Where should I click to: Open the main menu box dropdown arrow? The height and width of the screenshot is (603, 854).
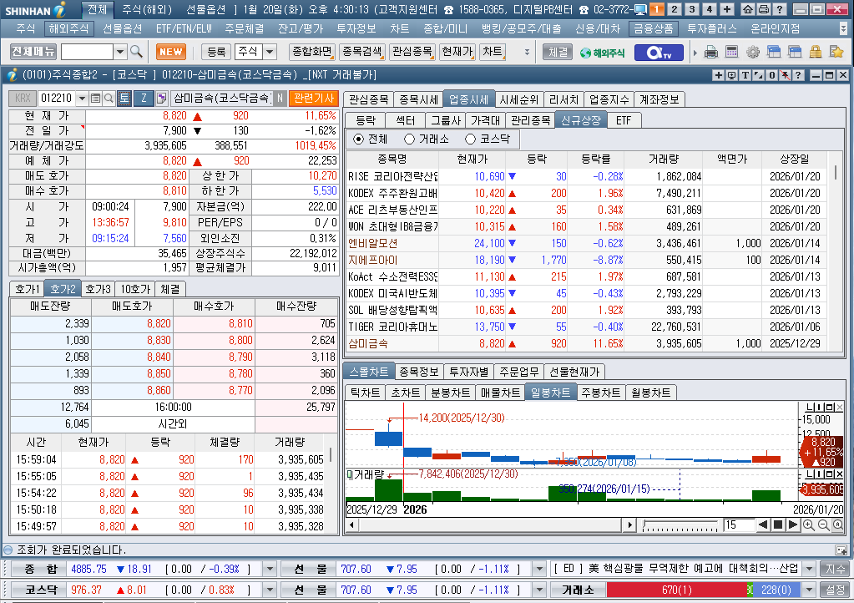(120, 52)
